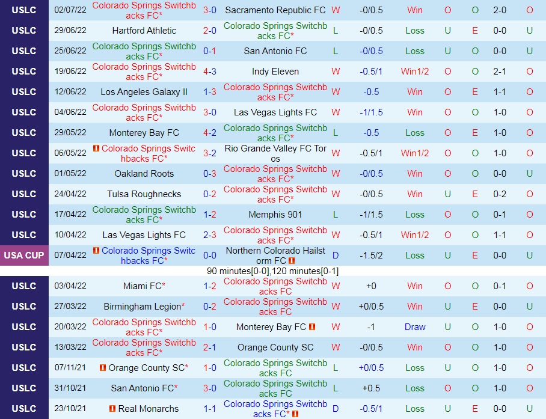546x419 pixels.
Task: Select the USLC label on the 23/10/21 row
Action: 24,409
